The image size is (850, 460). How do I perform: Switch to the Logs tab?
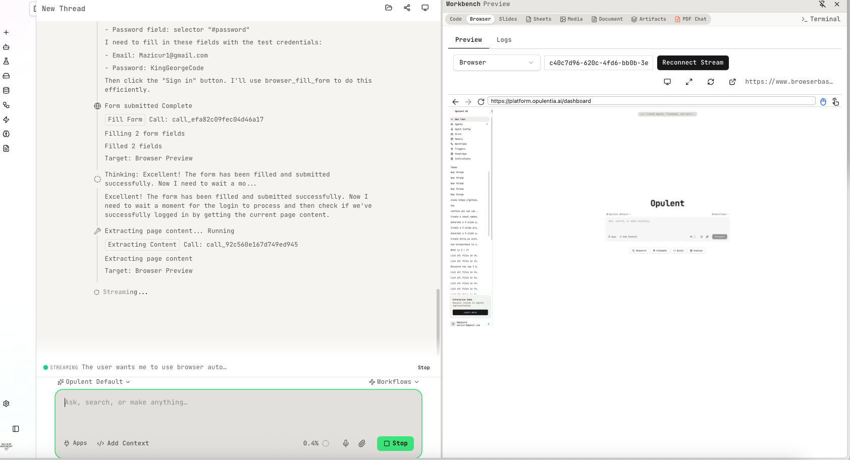click(x=504, y=39)
